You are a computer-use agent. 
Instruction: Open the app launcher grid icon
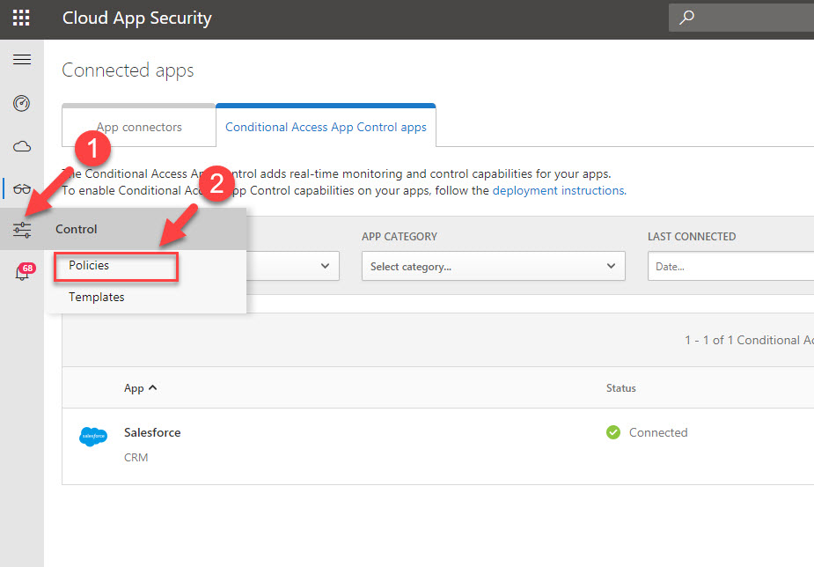(21, 18)
